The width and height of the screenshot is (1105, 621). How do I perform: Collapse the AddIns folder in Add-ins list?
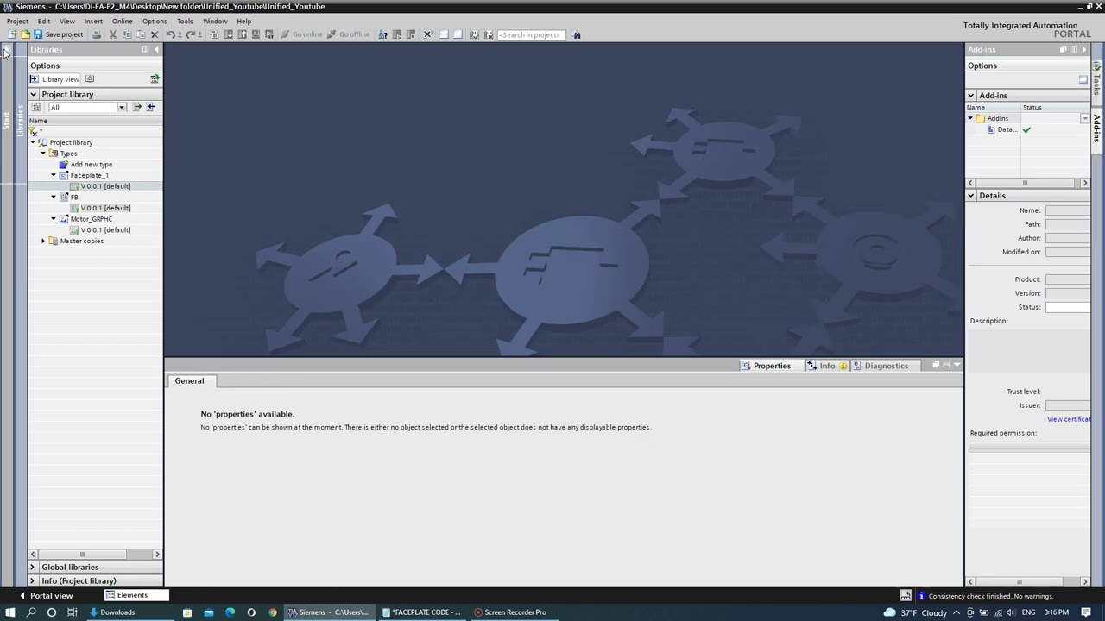click(x=970, y=118)
